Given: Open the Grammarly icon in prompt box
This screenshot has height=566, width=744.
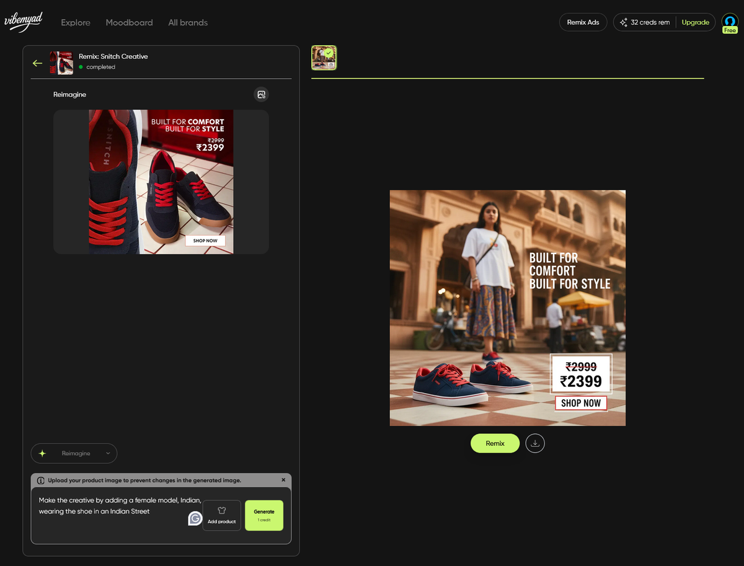Looking at the screenshot, I should (195, 518).
